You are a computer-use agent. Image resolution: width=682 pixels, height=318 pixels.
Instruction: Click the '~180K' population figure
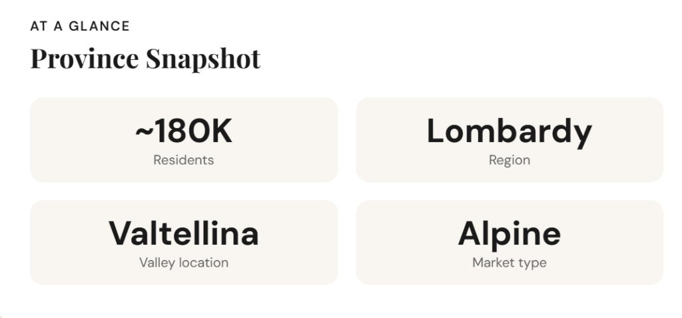click(184, 131)
